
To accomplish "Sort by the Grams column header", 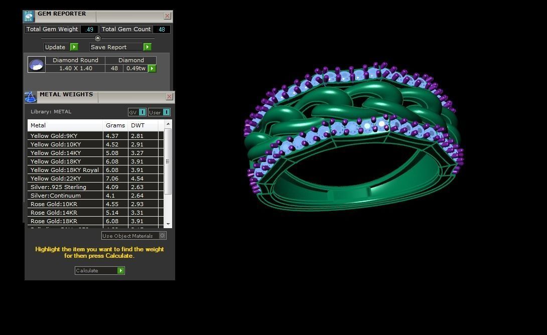I will pyautogui.click(x=115, y=125).
